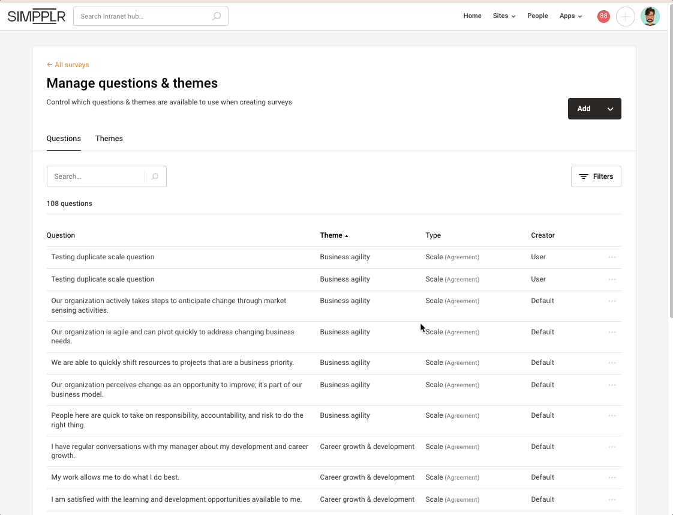Click Home in the navigation bar
673x515 pixels.
click(472, 16)
